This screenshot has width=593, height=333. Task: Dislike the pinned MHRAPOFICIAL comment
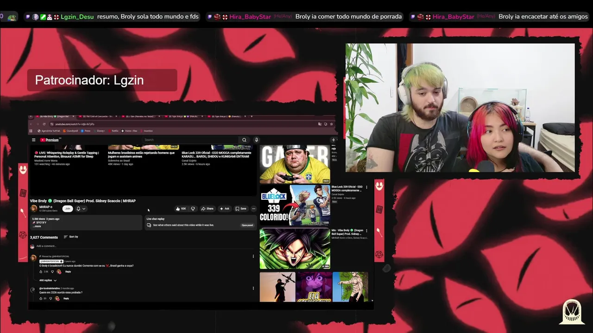[x=52, y=271]
